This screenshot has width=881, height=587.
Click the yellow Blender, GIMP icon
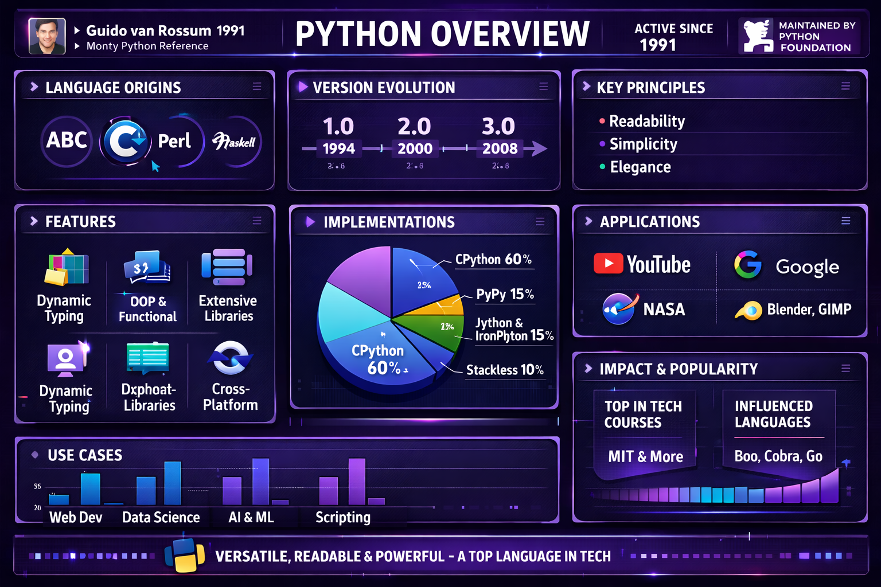point(749,310)
